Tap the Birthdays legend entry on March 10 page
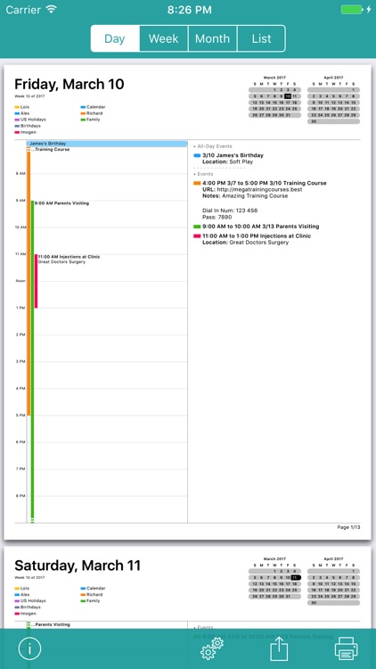This screenshot has width=376, height=669. click(x=28, y=126)
